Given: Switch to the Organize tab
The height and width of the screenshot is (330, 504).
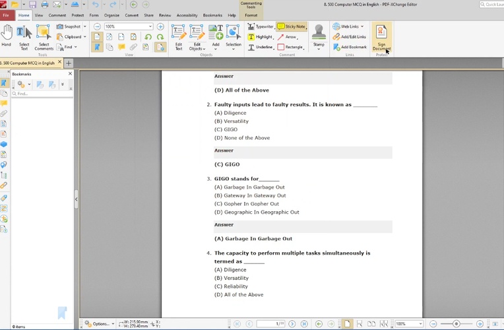Looking at the screenshot, I should 111,15.
